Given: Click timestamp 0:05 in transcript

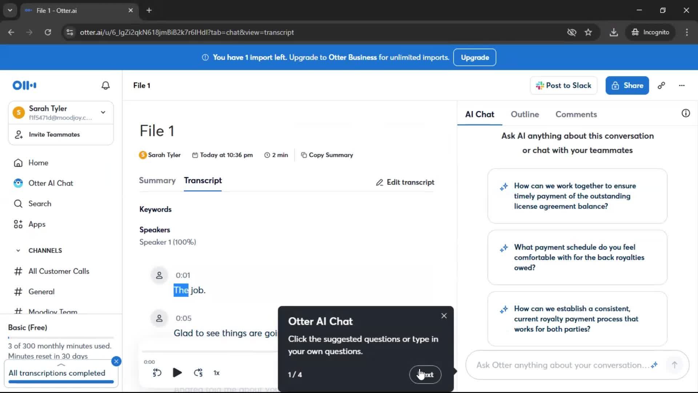Looking at the screenshot, I should click(x=184, y=318).
